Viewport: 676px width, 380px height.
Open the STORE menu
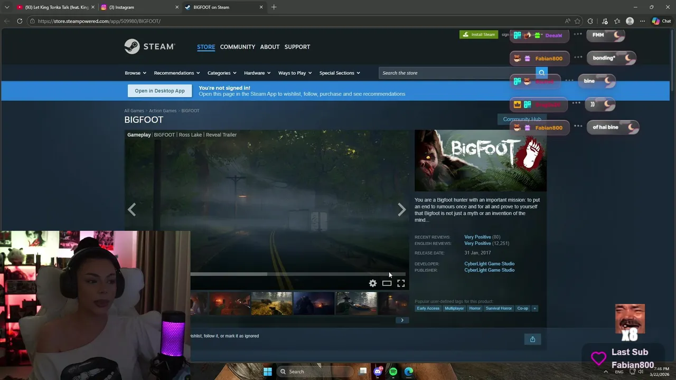[x=206, y=47]
